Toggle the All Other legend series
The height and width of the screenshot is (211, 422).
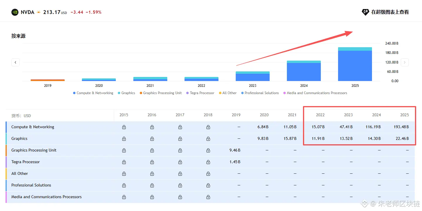click(x=228, y=93)
